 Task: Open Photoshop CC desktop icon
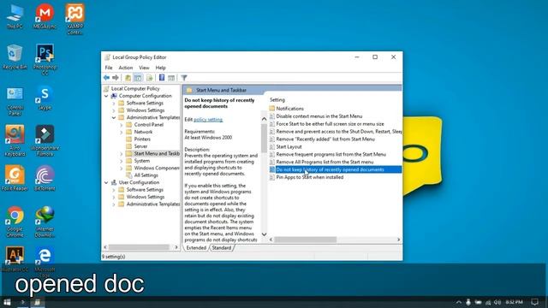coord(45,60)
